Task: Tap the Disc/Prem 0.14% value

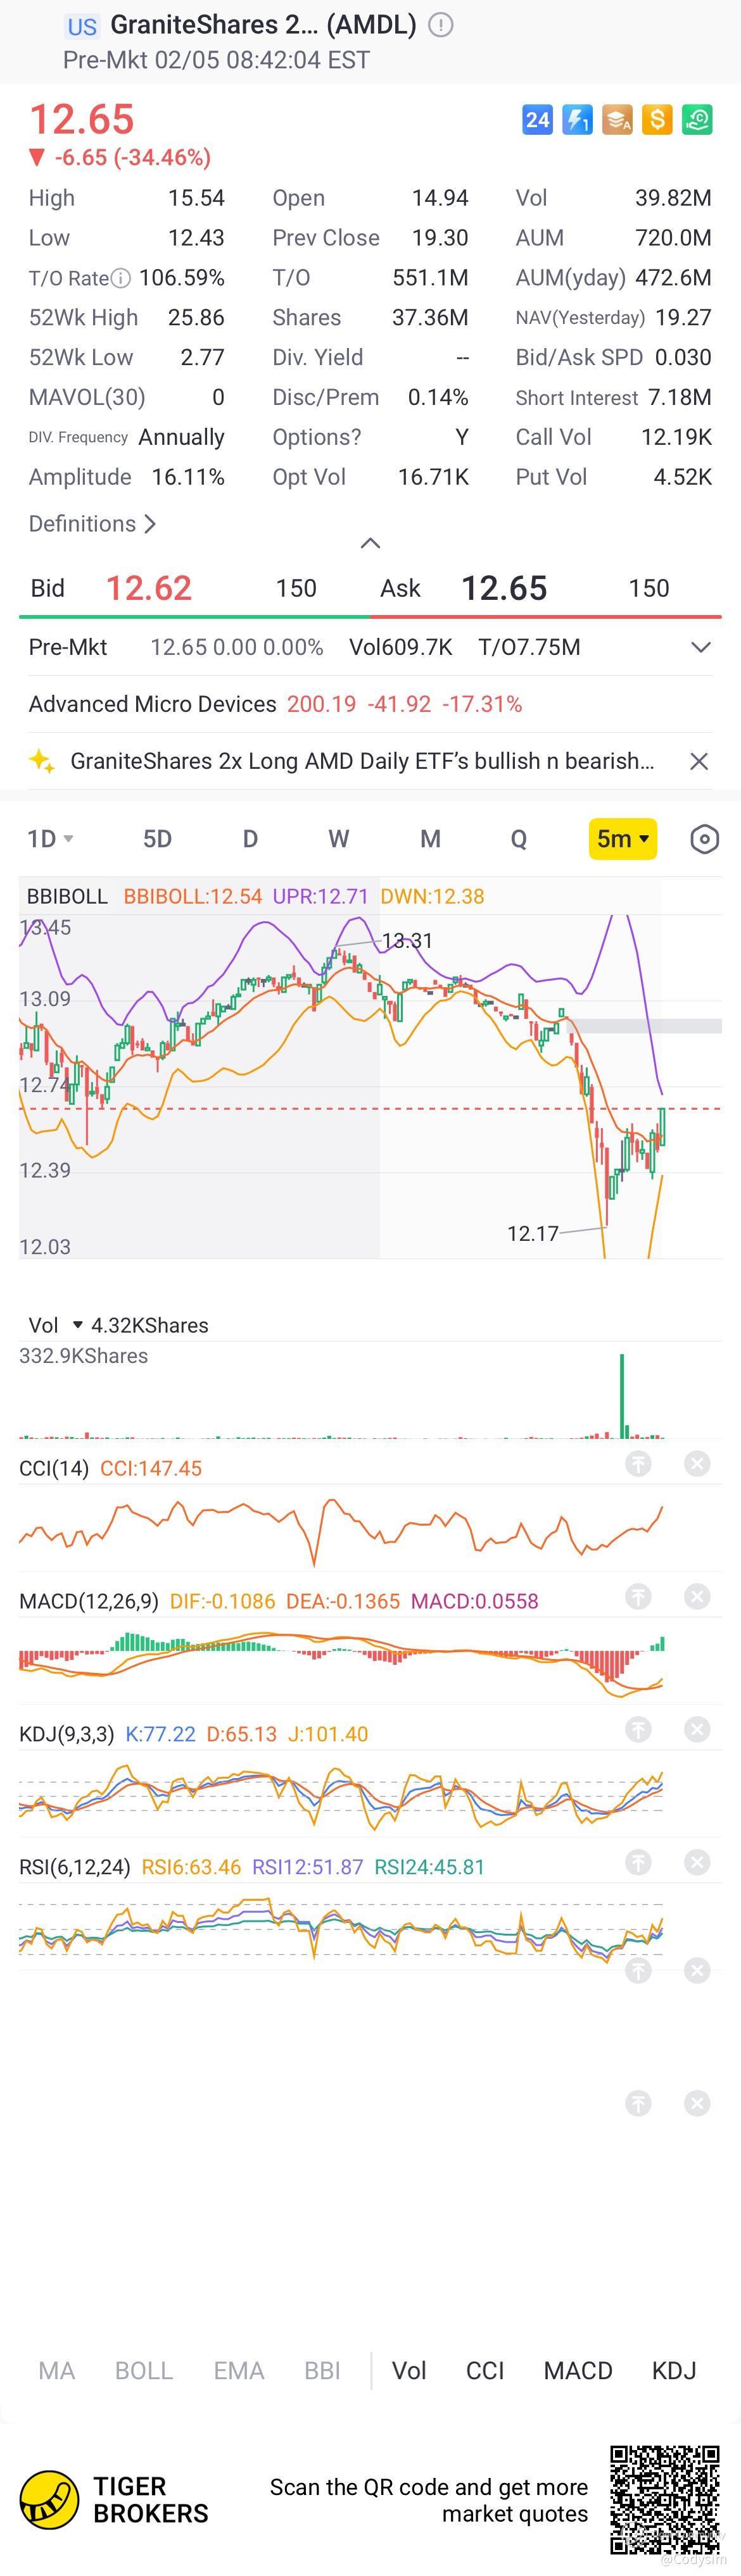Action: (439, 398)
